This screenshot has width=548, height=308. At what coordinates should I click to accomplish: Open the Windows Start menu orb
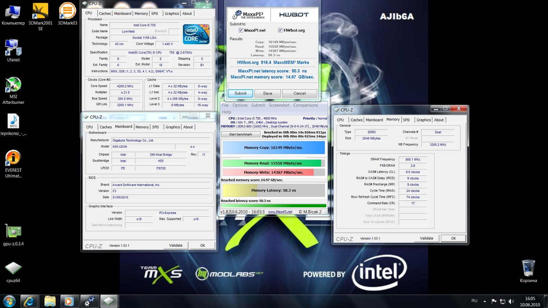click(9, 301)
